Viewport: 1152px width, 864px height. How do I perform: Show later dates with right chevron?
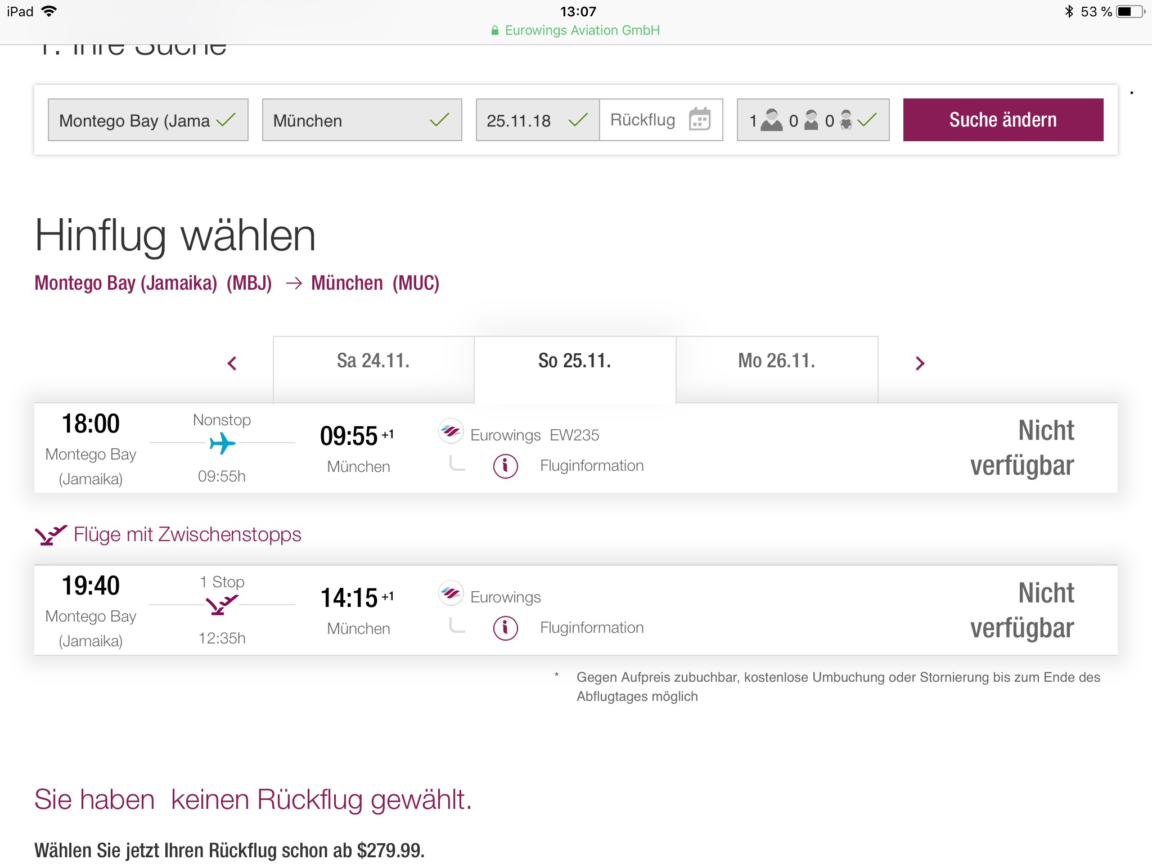coord(920,363)
